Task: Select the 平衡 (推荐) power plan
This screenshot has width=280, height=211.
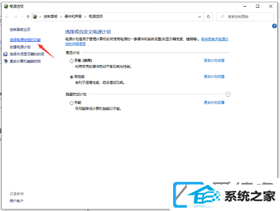Action: point(72,61)
